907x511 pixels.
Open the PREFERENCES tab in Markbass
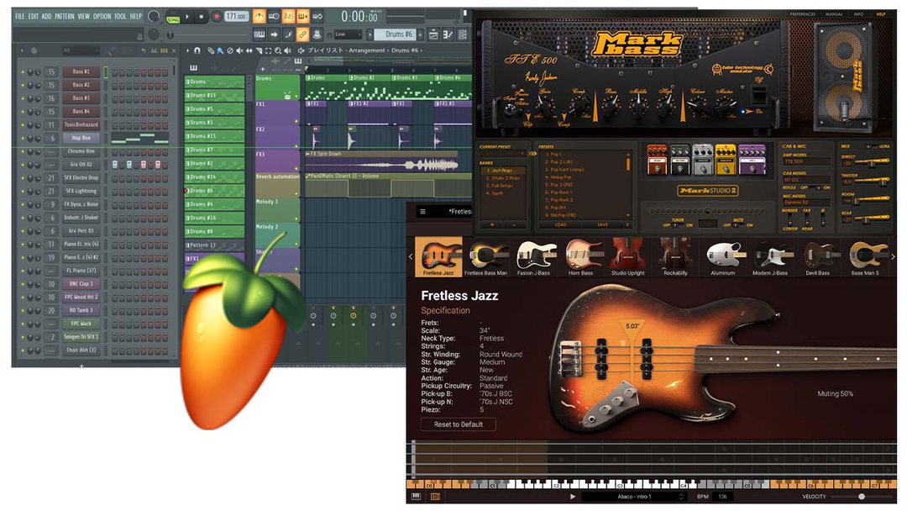(803, 14)
